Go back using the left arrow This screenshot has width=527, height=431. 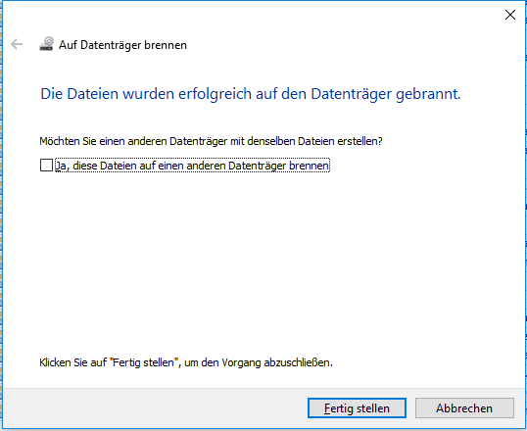pos(17,44)
